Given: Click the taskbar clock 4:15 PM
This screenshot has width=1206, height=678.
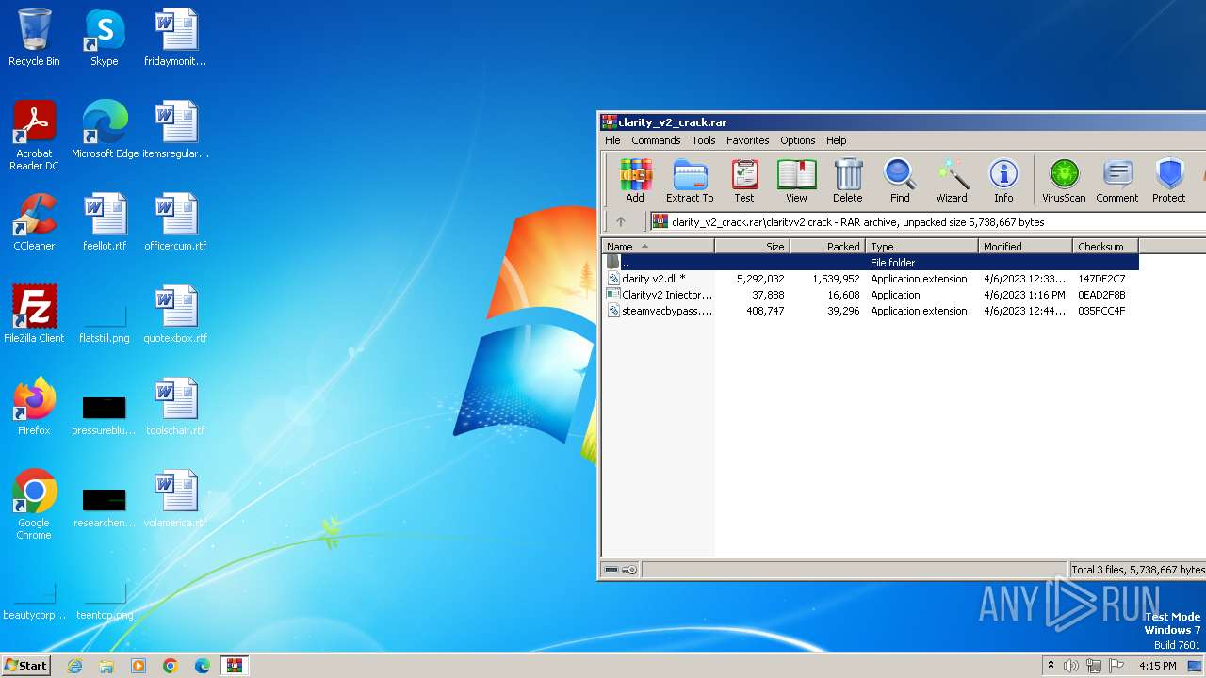Looking at the screenshot, I should (1158, 666).
